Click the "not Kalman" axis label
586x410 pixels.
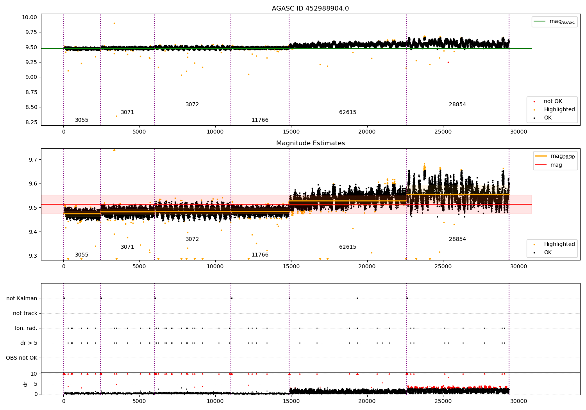22,298
